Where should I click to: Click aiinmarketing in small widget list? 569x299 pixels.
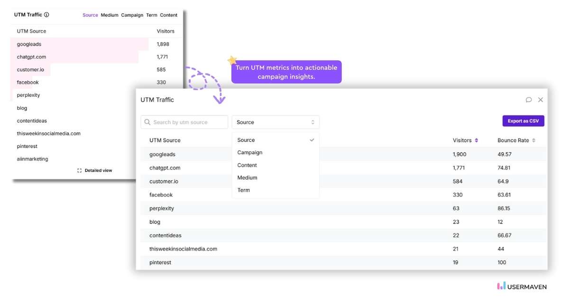[32, 159]
